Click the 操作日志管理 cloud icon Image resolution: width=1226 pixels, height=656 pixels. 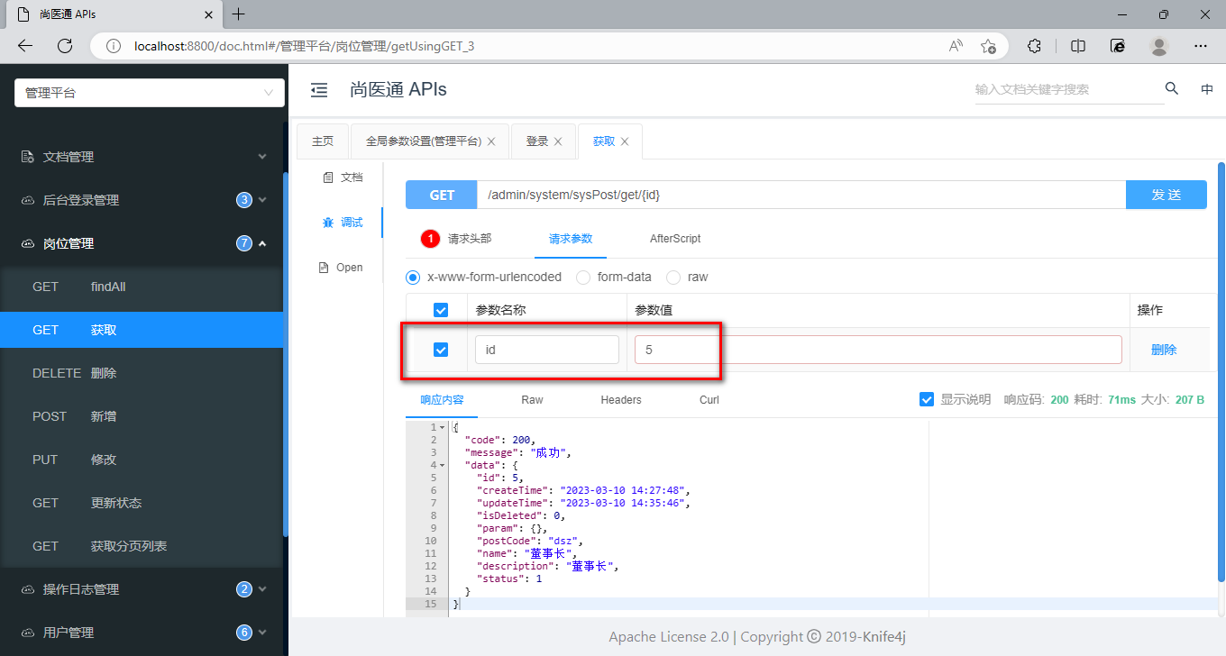[28, 589]
